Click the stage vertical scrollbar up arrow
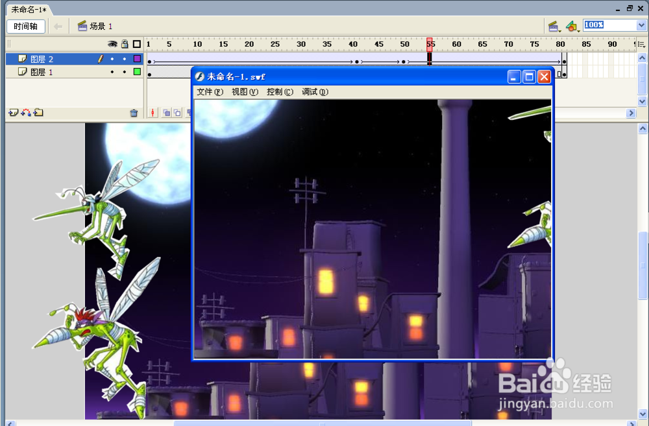Image resolution: width=649 pixels, height=426 pixels. tap(643, 128)
